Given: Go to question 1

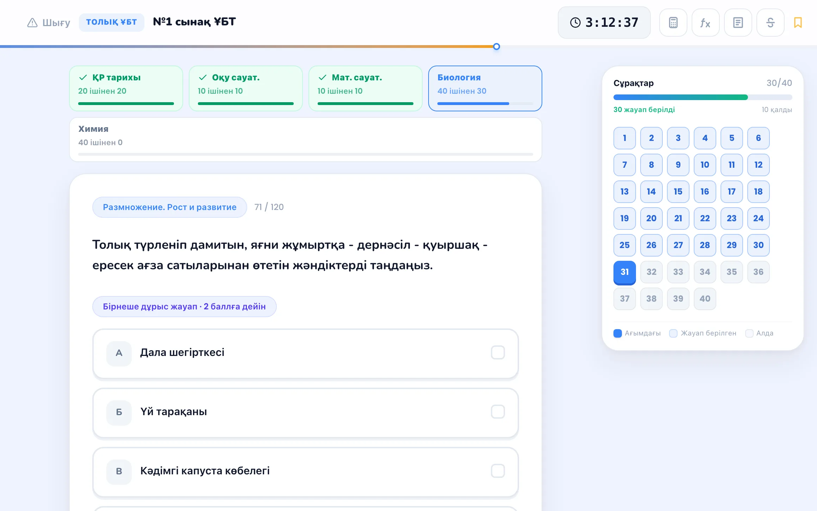Looking at the screenshot, I should [x=624, y=138].
